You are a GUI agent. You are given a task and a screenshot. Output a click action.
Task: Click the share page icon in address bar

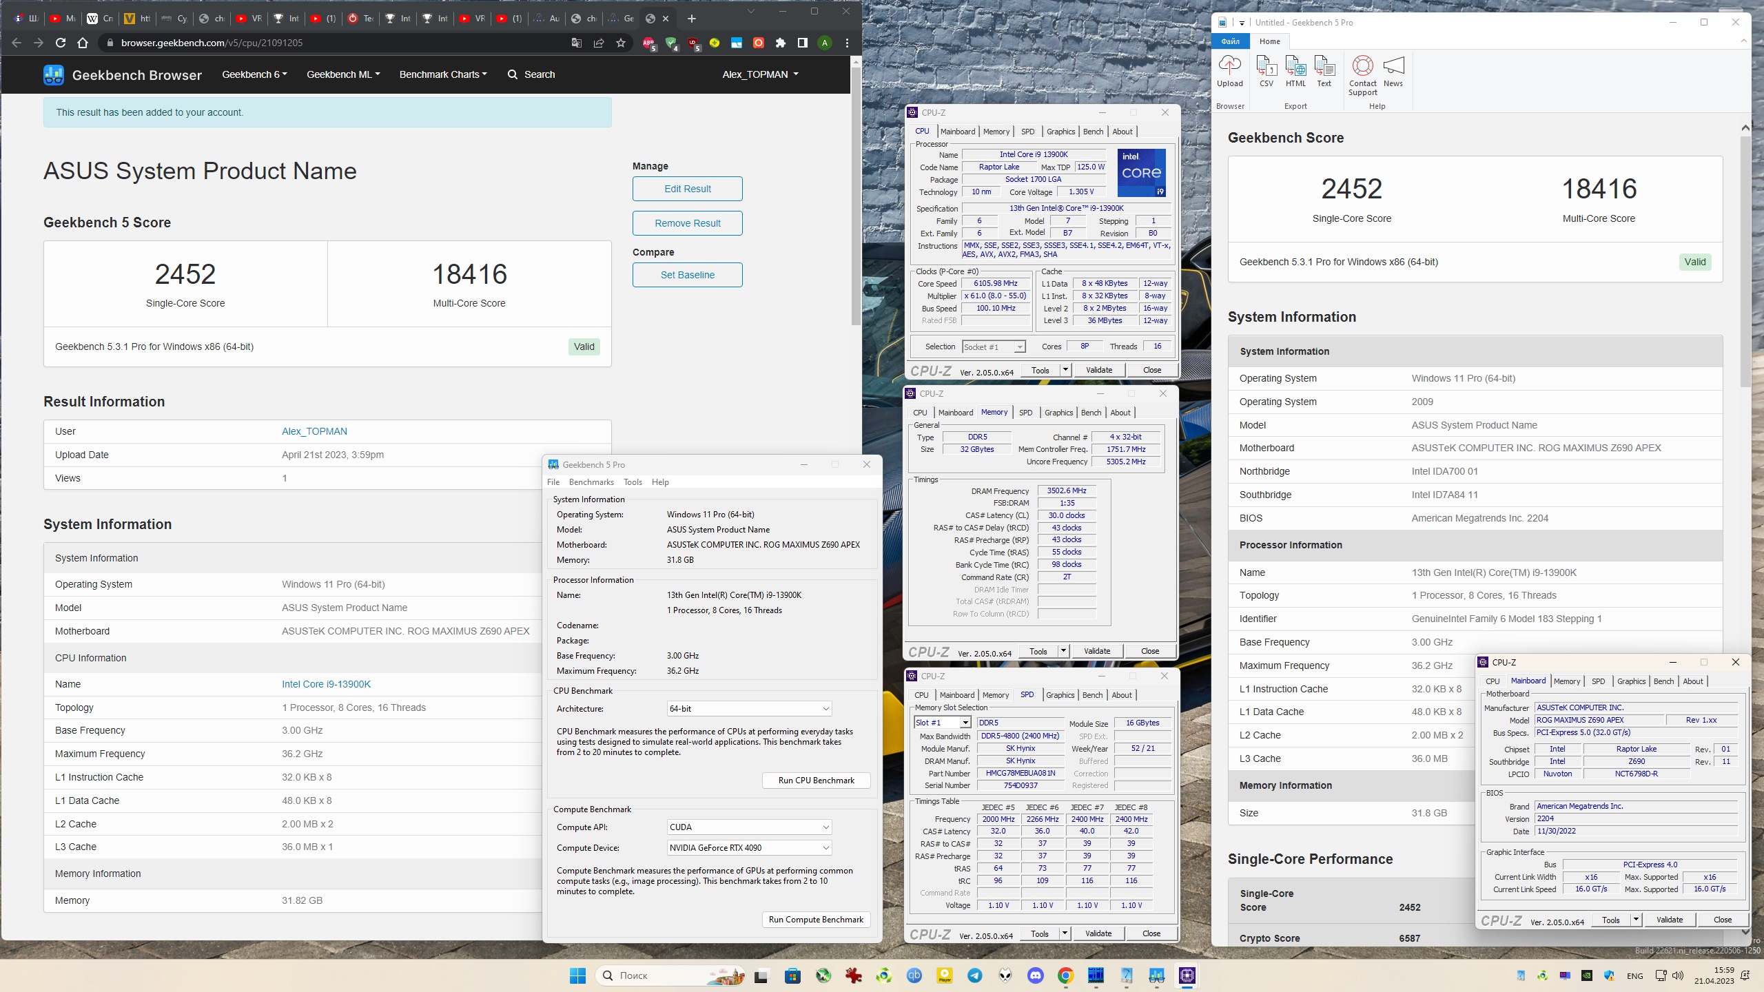tap(599, 43)
